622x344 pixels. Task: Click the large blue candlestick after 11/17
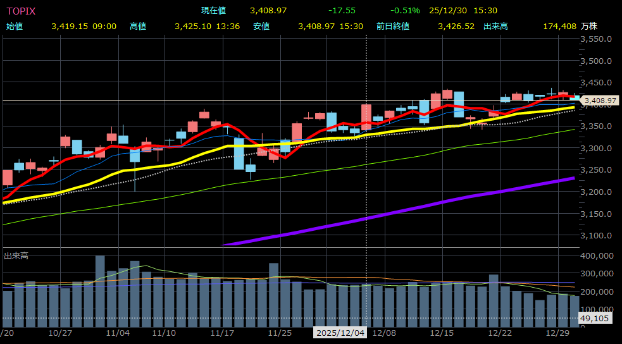pyautogui.click(x=239, y=154)
